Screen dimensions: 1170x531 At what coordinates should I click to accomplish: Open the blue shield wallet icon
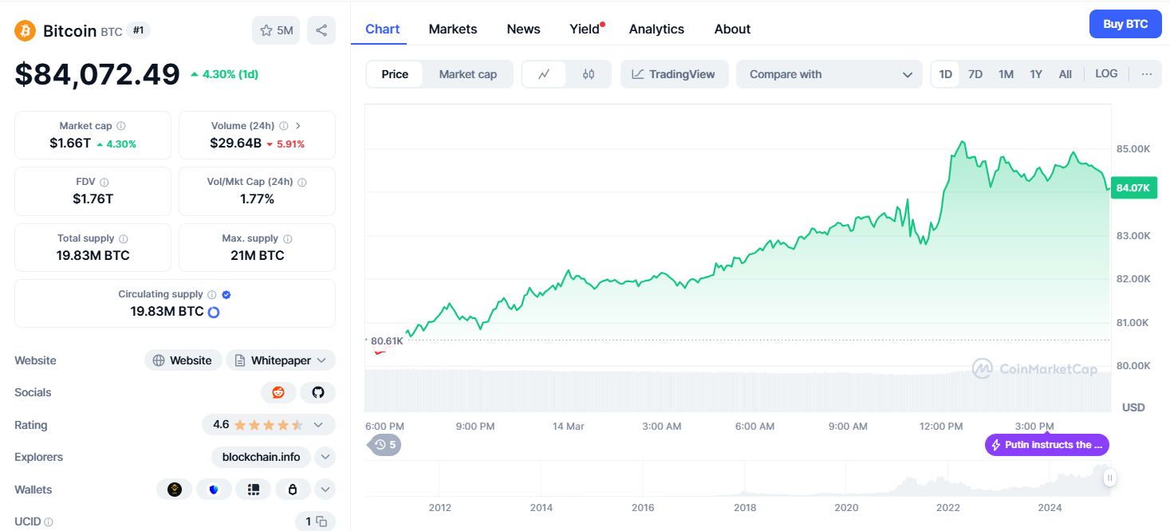click(x=214, y=490)
